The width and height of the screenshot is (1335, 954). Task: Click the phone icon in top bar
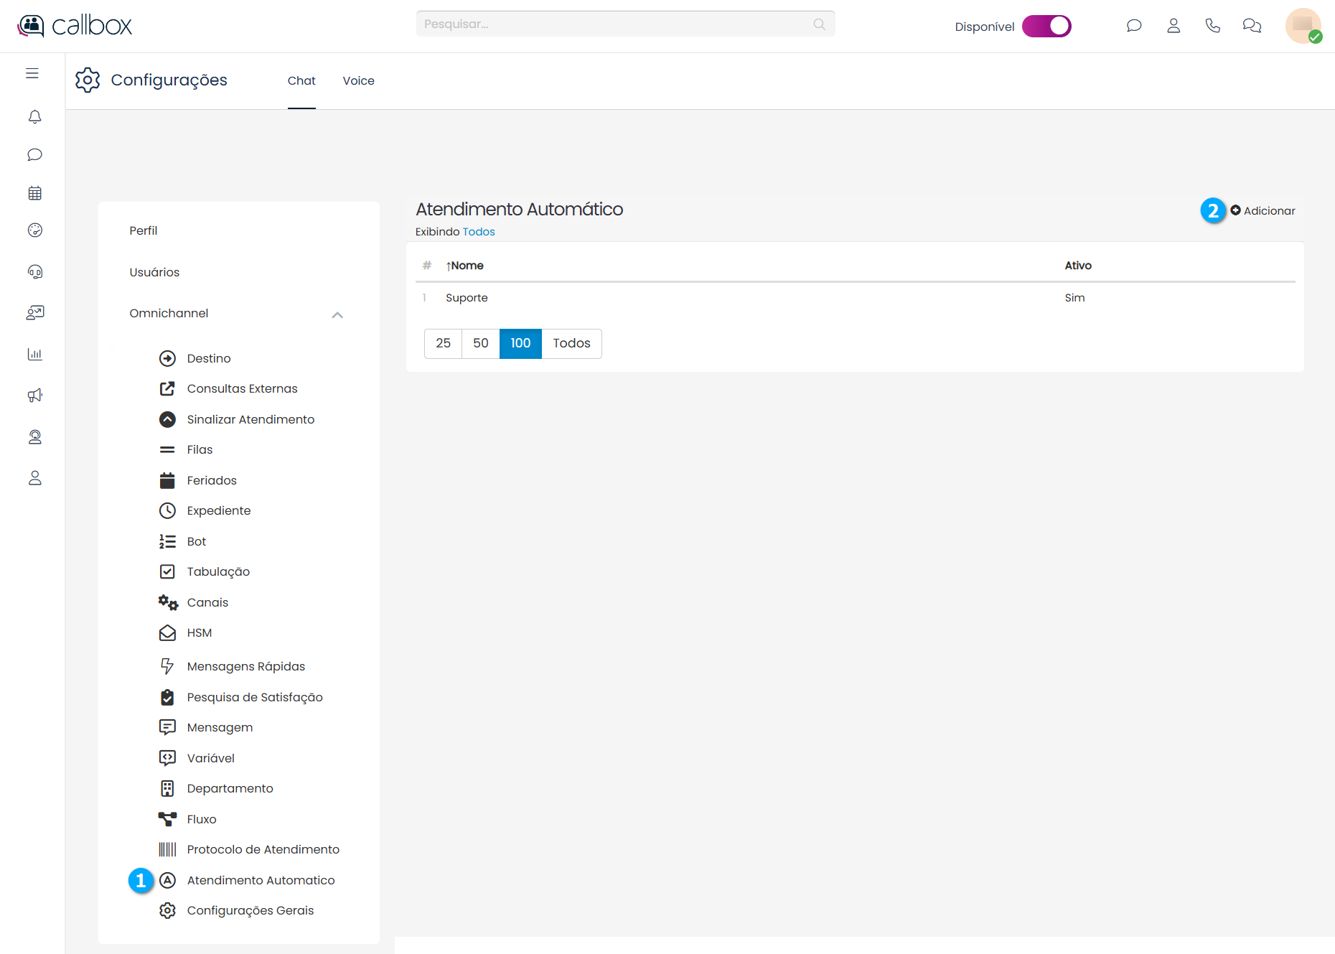click(x=1212, y=26)
